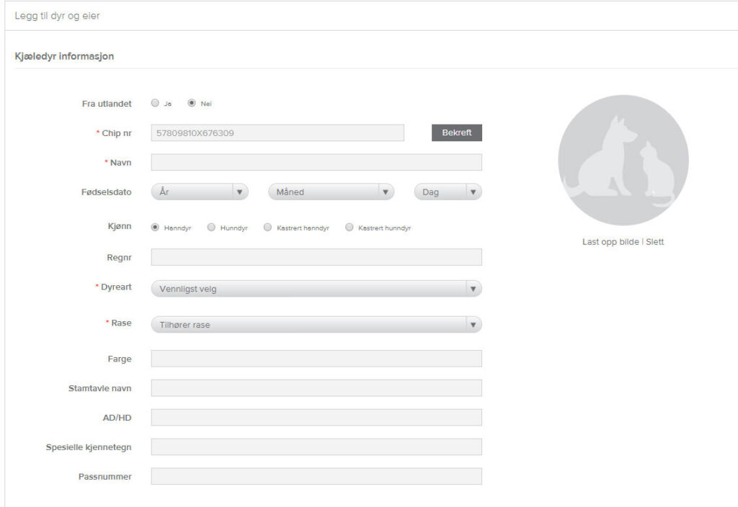This screenshot has height=507, width=738.
Task: Open the År birth year dropdown
Action: click(200, 192)
